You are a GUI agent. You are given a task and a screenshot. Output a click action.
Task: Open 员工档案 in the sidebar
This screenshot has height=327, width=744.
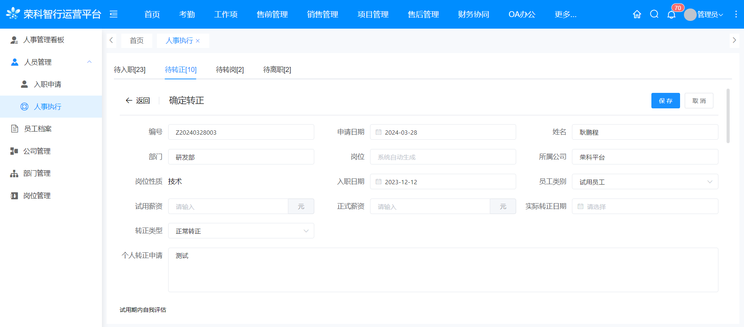click(x=38, y=129)
